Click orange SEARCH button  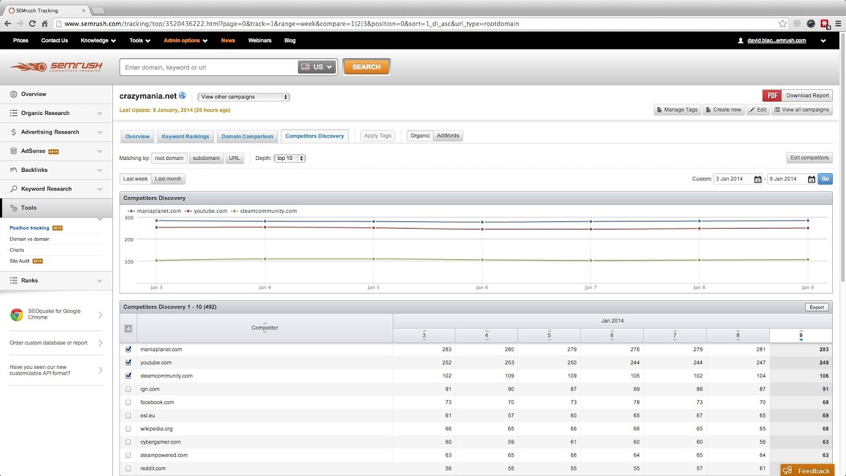coord(366,67)
